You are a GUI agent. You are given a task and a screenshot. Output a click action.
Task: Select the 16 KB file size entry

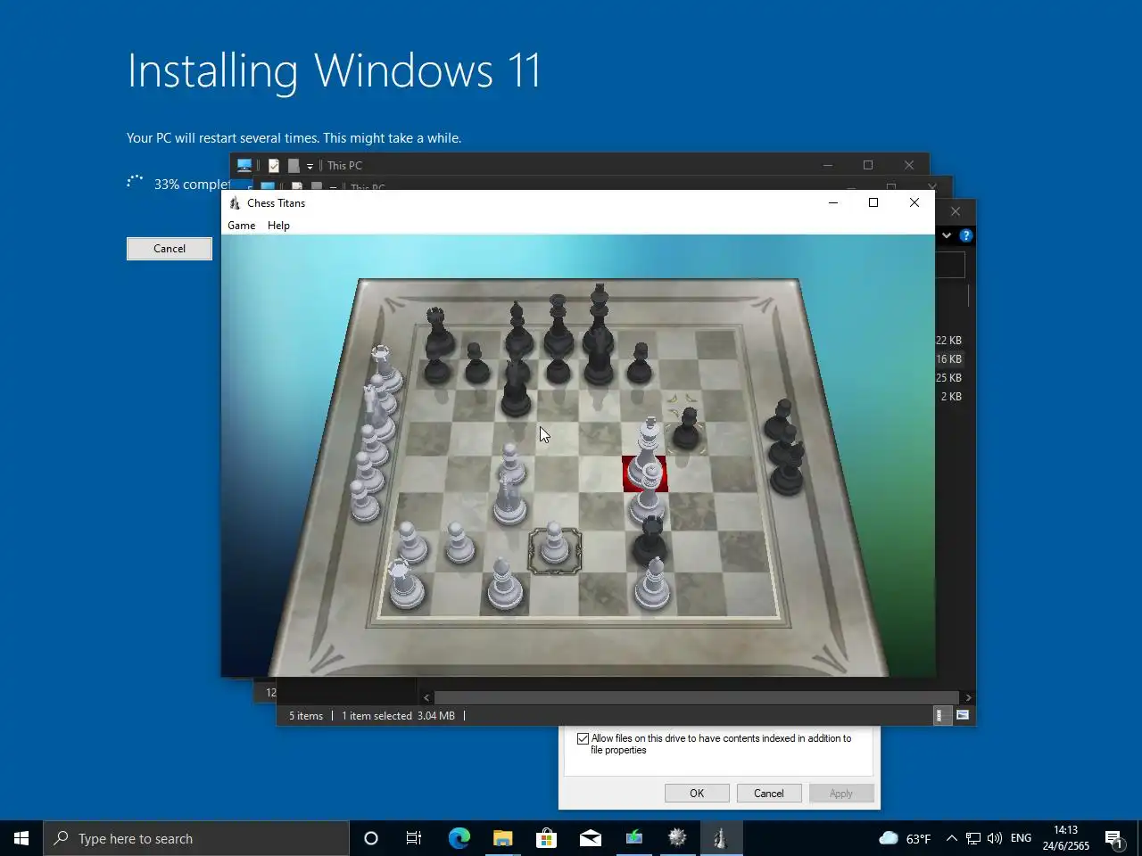click(948, 359)
